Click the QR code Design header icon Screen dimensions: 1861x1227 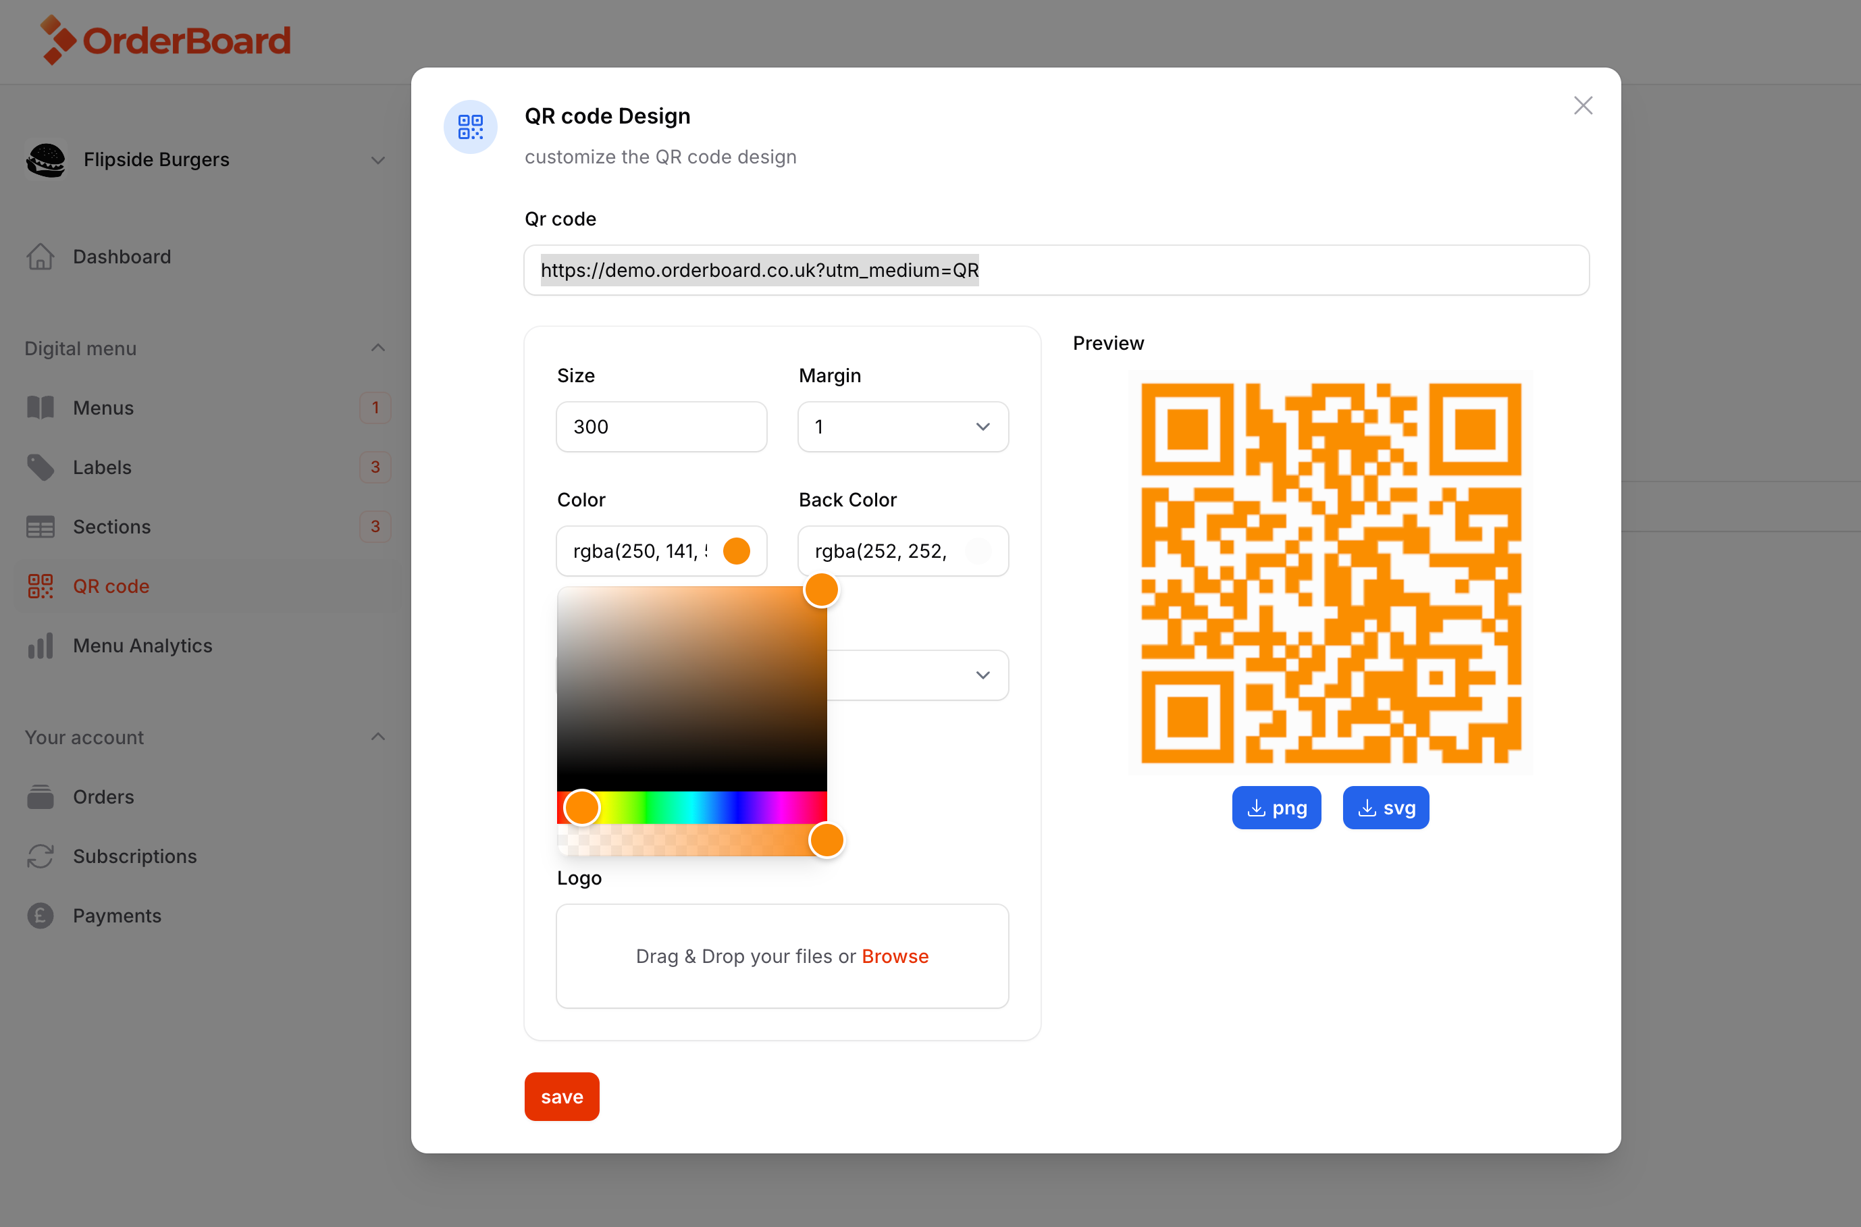(x=470, y=127)
